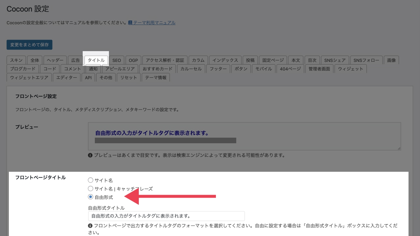Viewport: 420px width, 236px height.
Task: Switch to the 管理者画面 tab
Action: click(x=320, y=69)
